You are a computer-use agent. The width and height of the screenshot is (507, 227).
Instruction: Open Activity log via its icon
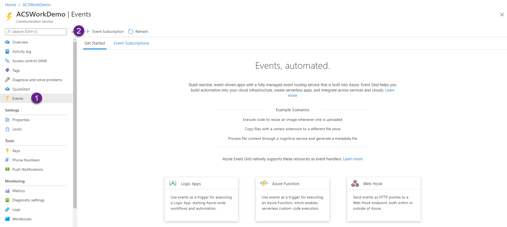[x=7, y=51]
